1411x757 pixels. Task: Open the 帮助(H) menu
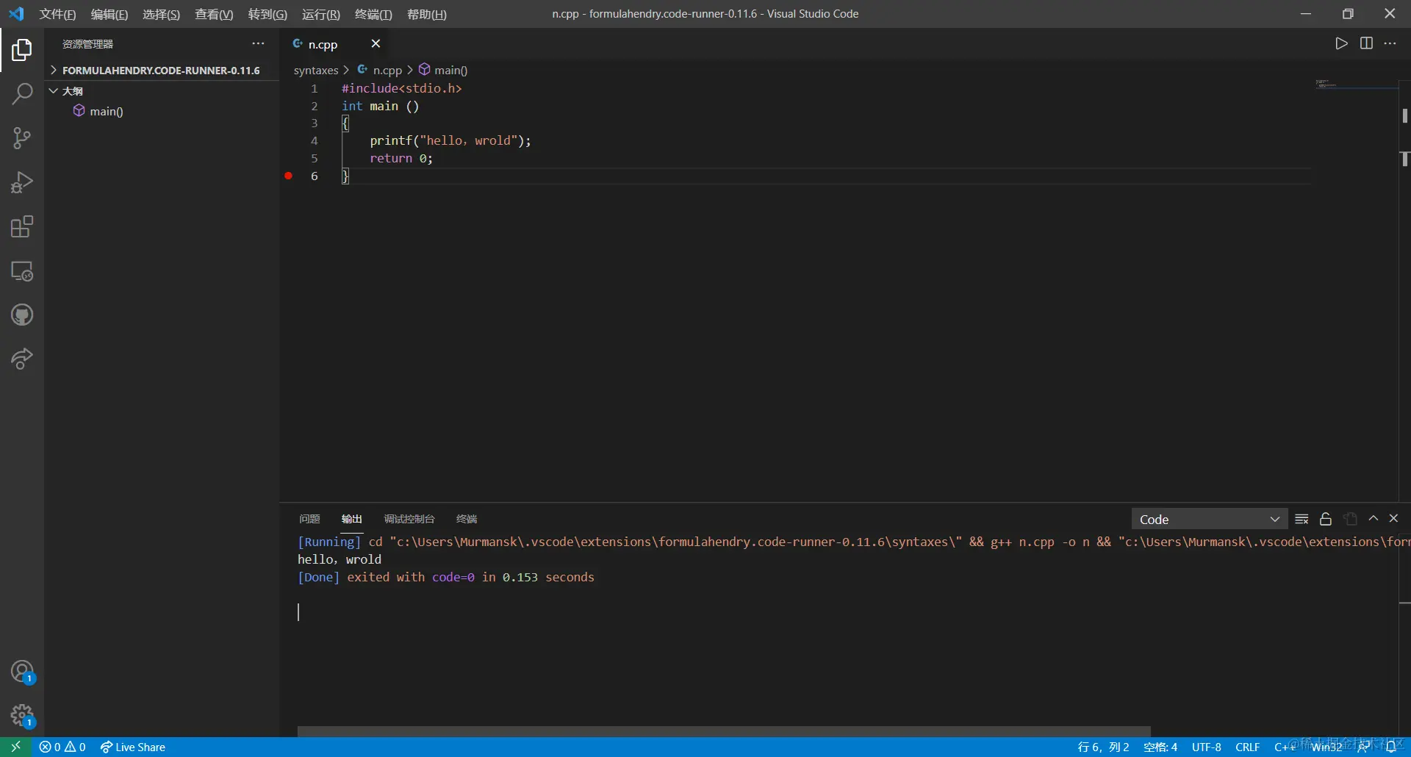click(426, 14)
